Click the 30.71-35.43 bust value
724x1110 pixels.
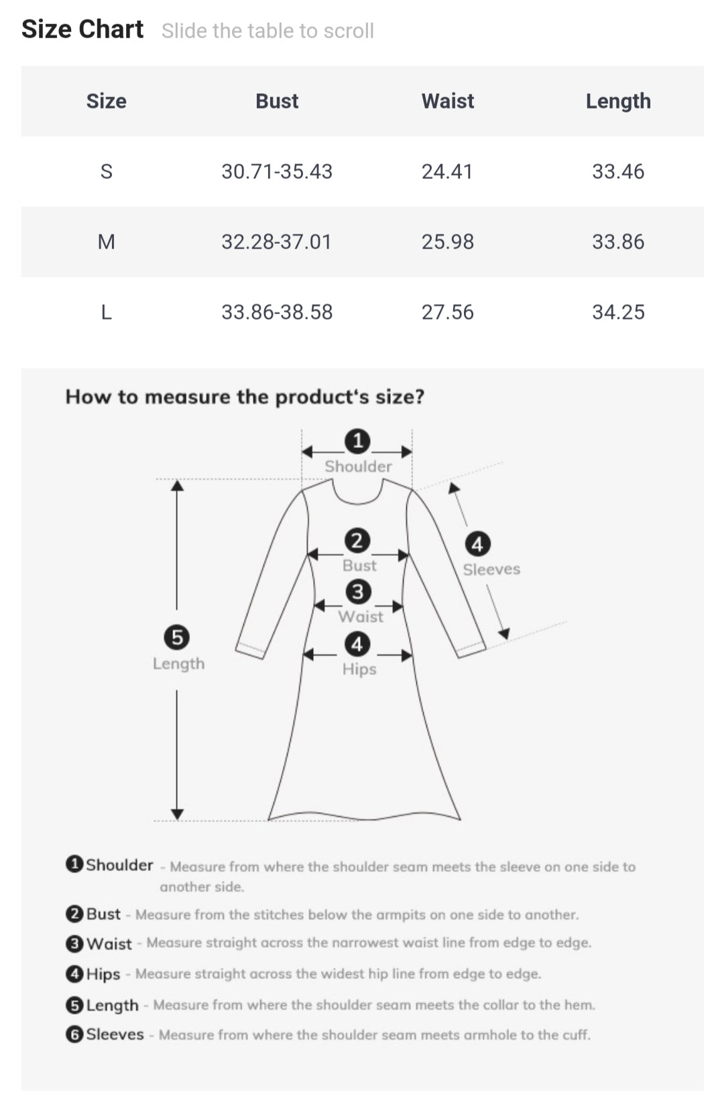(x=277, y=171)
